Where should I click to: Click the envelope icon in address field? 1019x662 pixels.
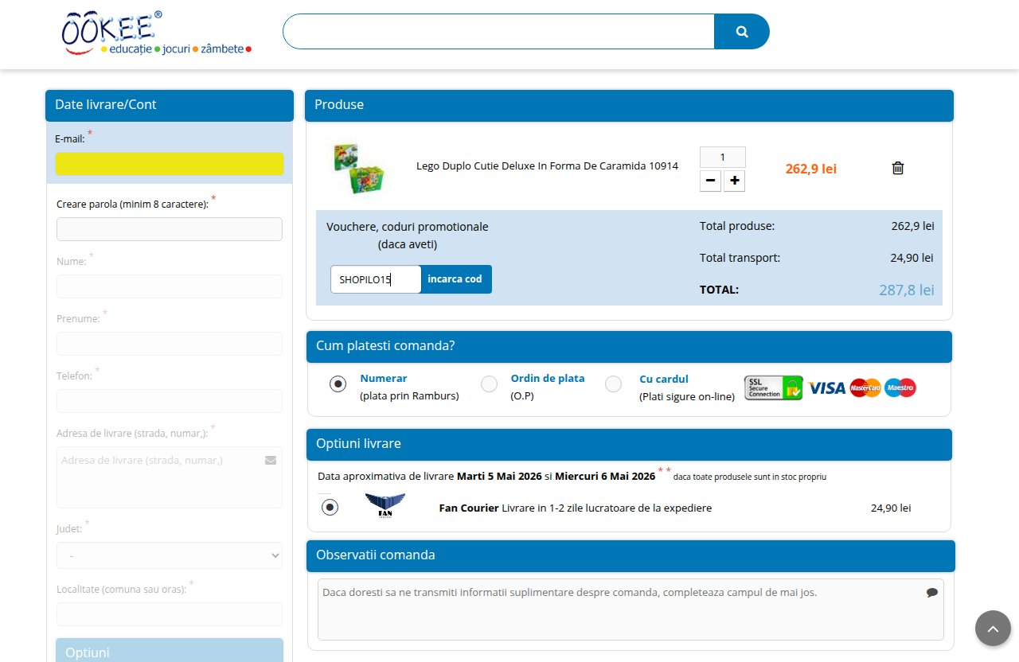coord(270,460)
